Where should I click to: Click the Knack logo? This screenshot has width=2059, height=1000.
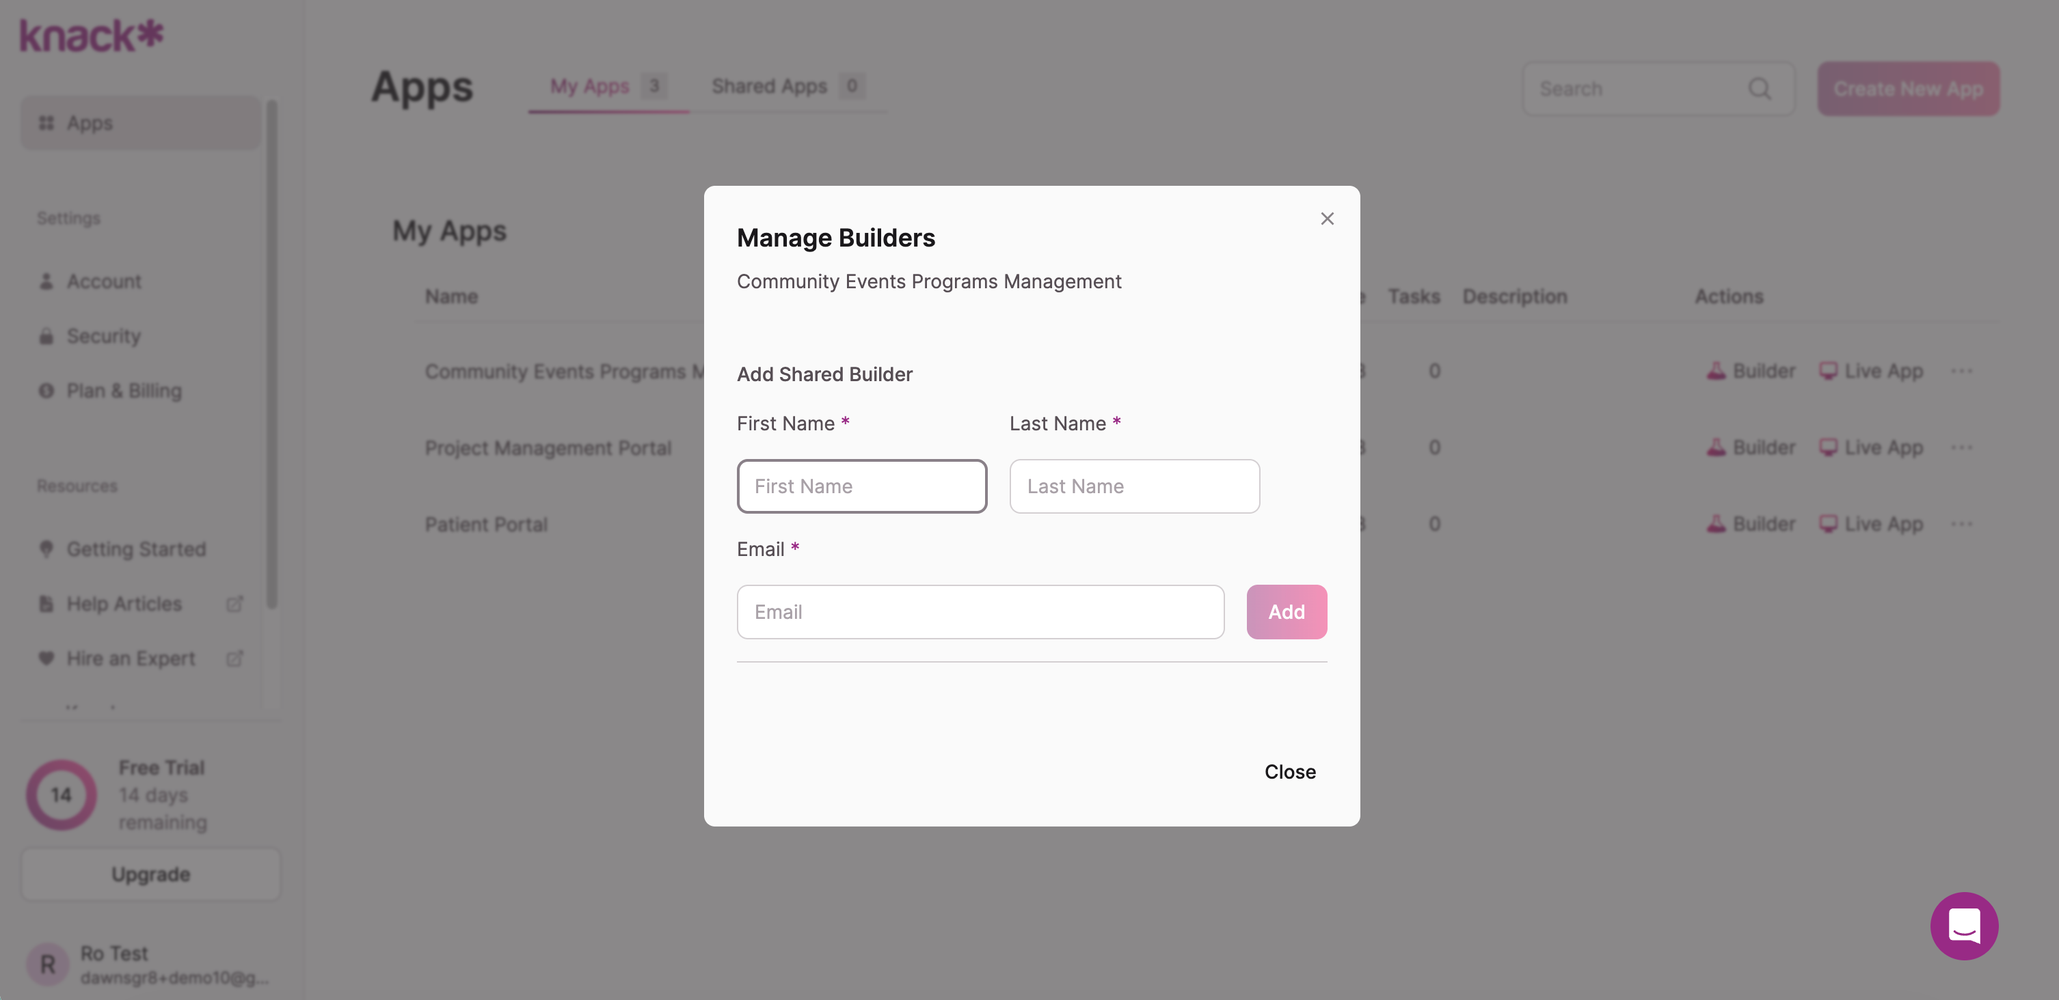[x=91, y=36]
